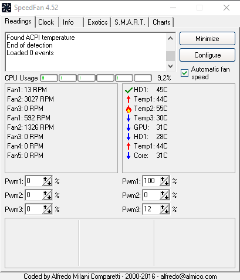Click the red up arrow beside Temp2's neighbor Temp1 above Temp2
This screenshot has width=240, height=280.
(129, 99)
